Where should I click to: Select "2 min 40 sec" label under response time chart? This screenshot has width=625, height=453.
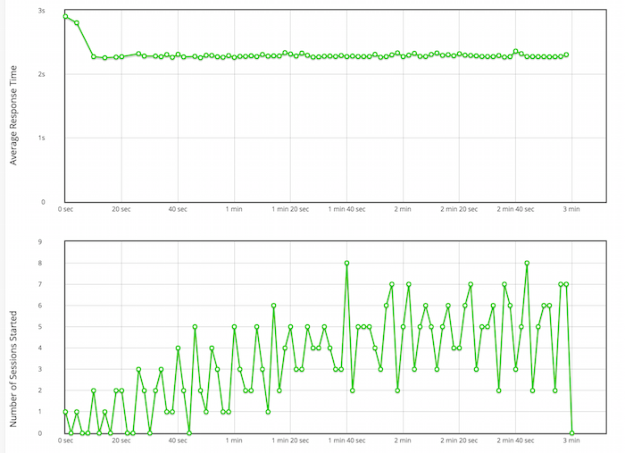click(x=515, y=209)
